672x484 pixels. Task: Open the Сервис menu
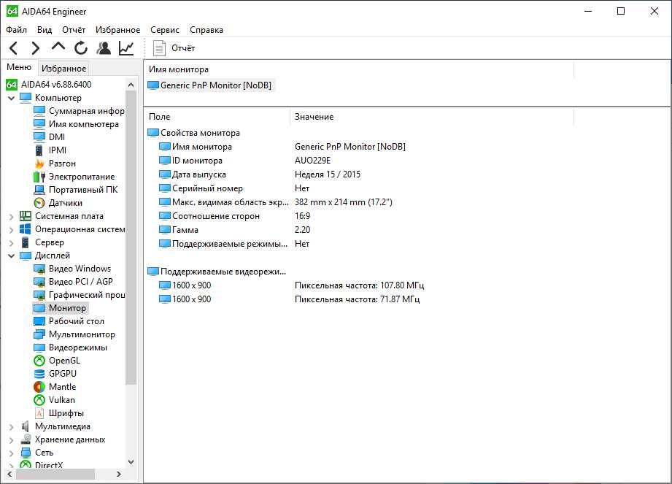point(165,30)
